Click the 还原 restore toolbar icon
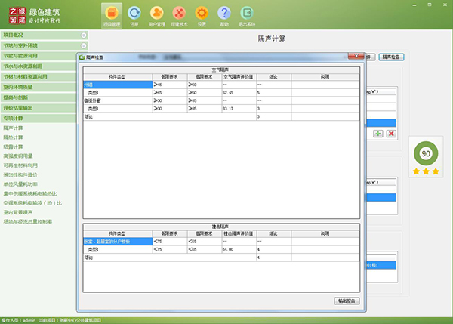Viewport: 453px width, 324px height. (134, 15)
